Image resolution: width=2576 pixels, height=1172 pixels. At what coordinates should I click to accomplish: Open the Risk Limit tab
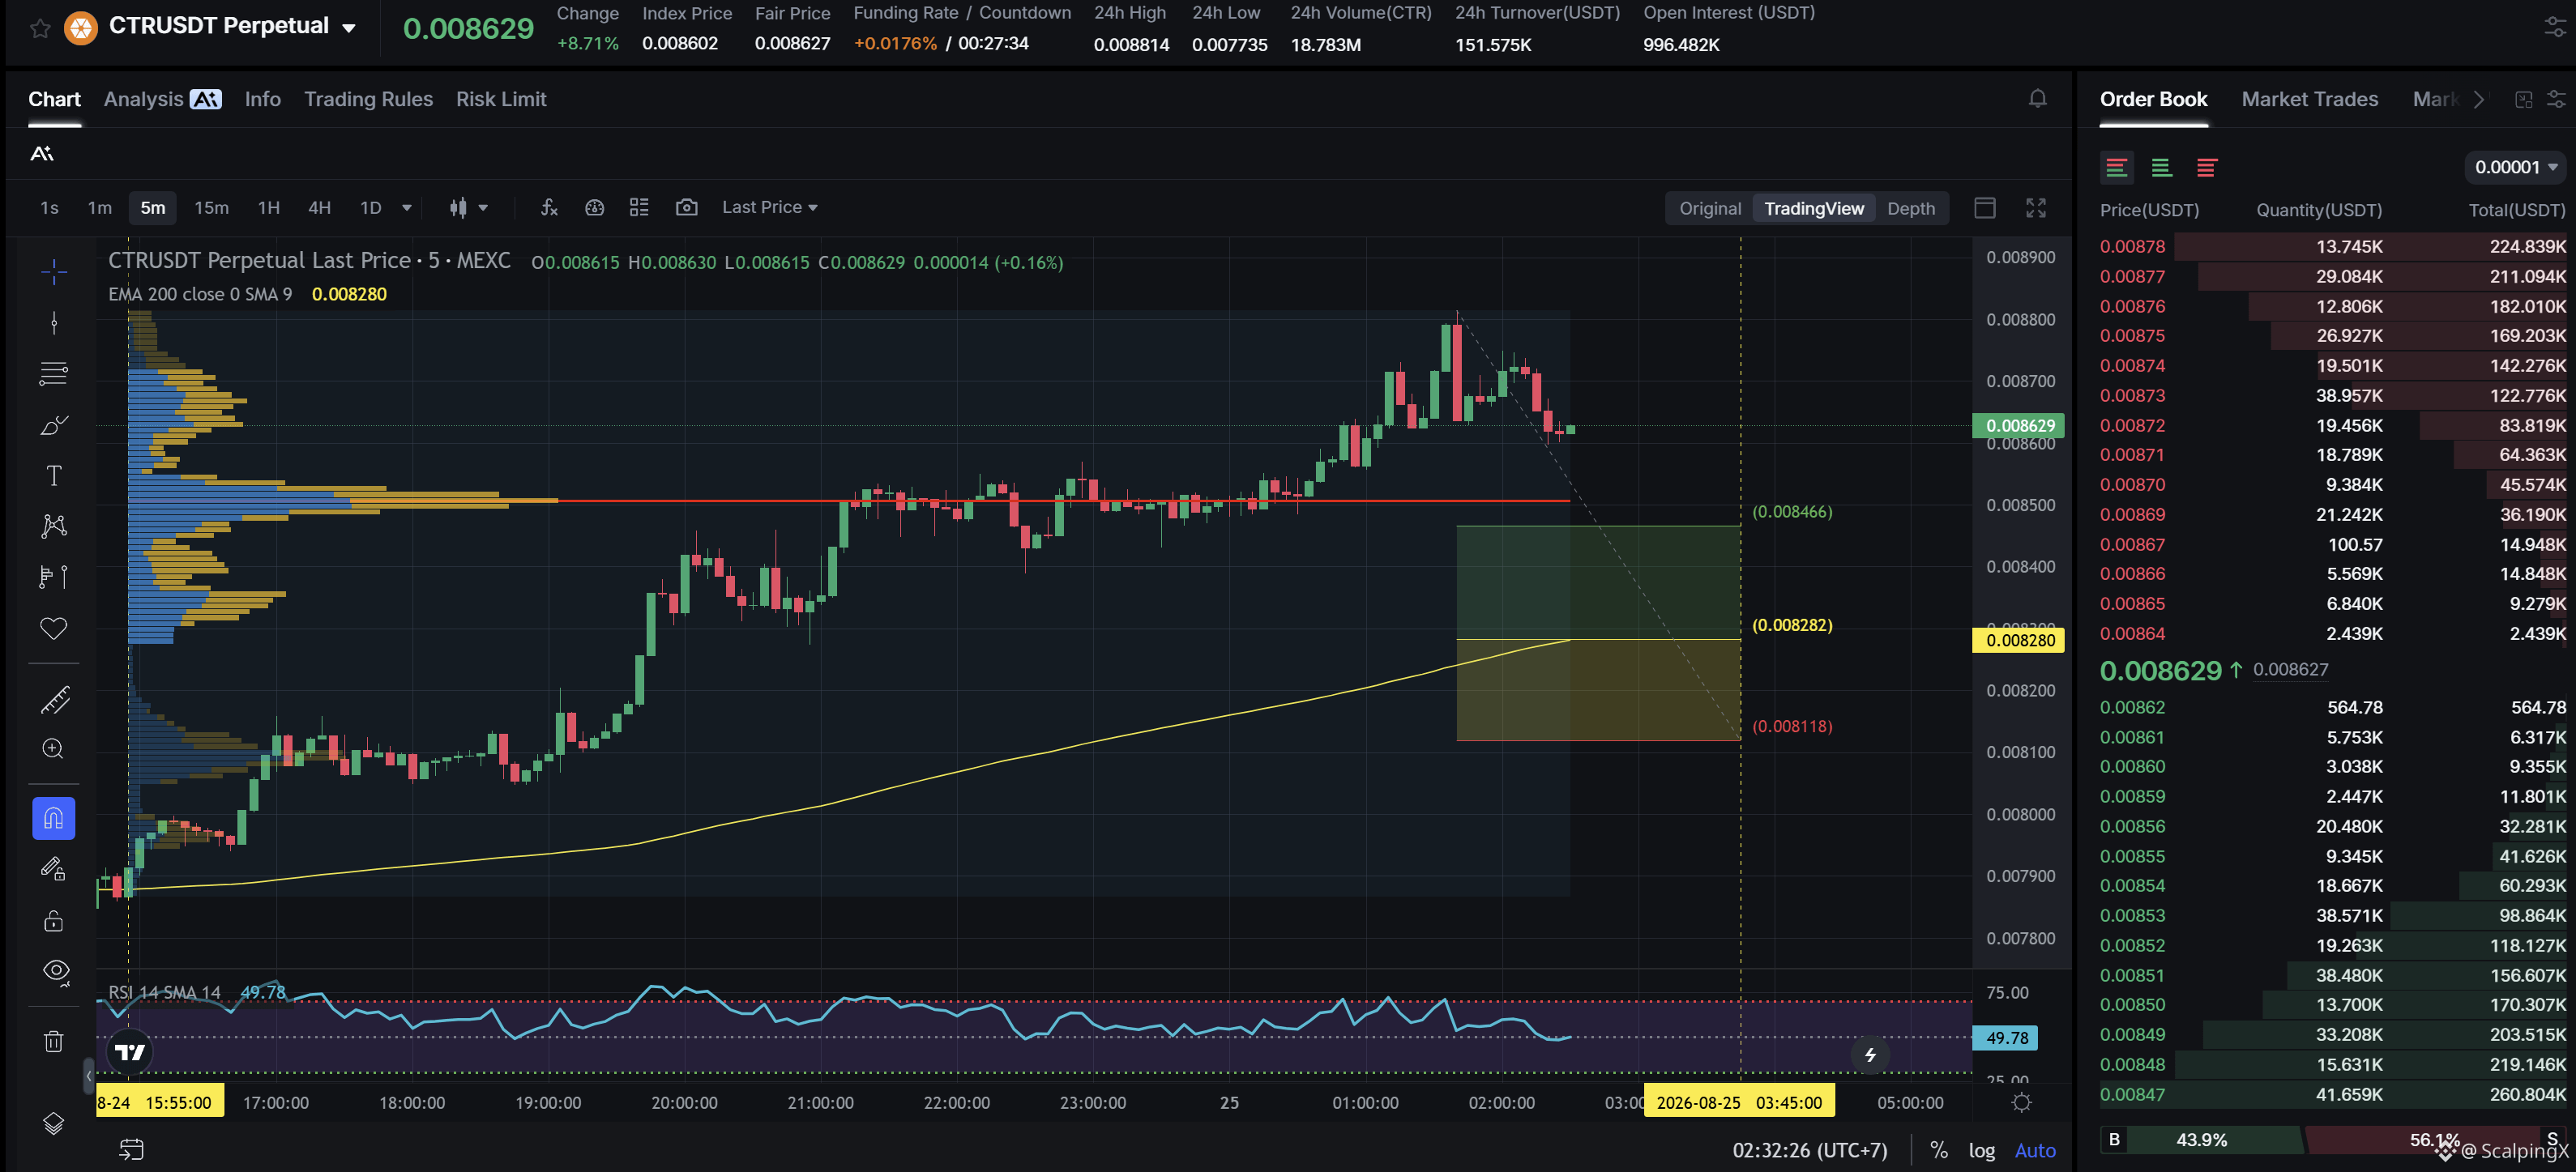(500, 99)
